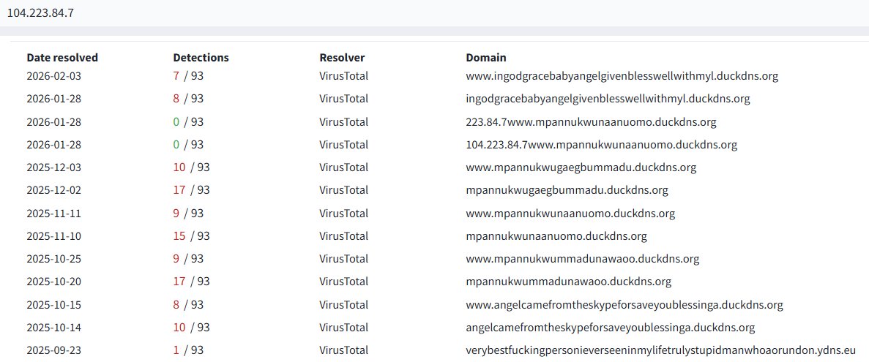Open www.mpannukwunaanuomo.duckdns.org dated 2025-11-11

click(570, 213)
